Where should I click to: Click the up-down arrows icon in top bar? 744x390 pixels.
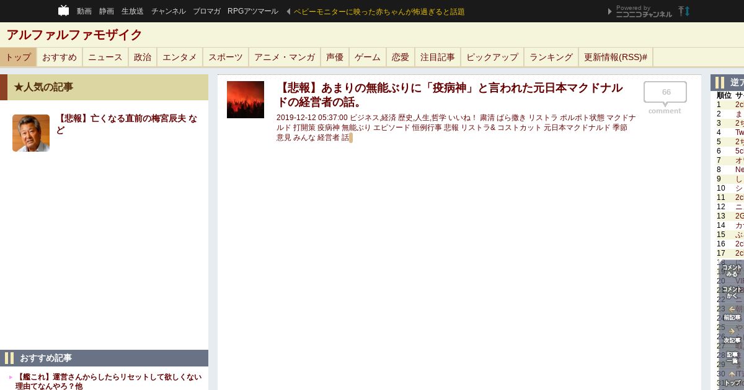click(x=684, y=11)
